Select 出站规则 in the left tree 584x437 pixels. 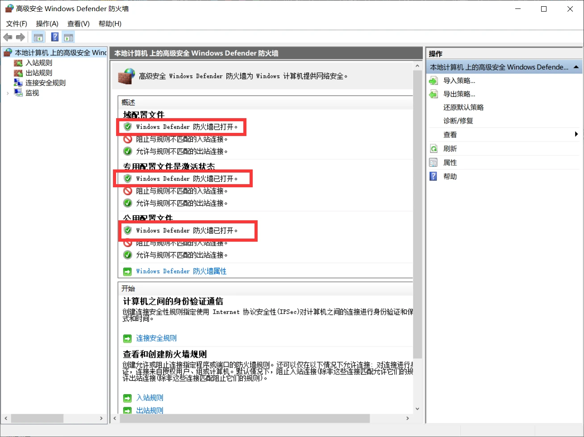(x=39, y=73)
